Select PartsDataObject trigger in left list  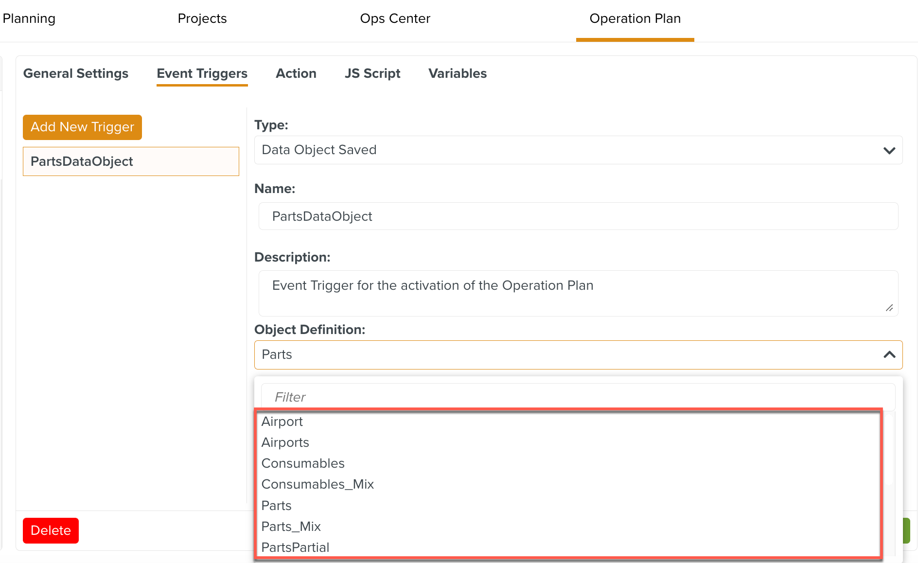pos(131,161)
